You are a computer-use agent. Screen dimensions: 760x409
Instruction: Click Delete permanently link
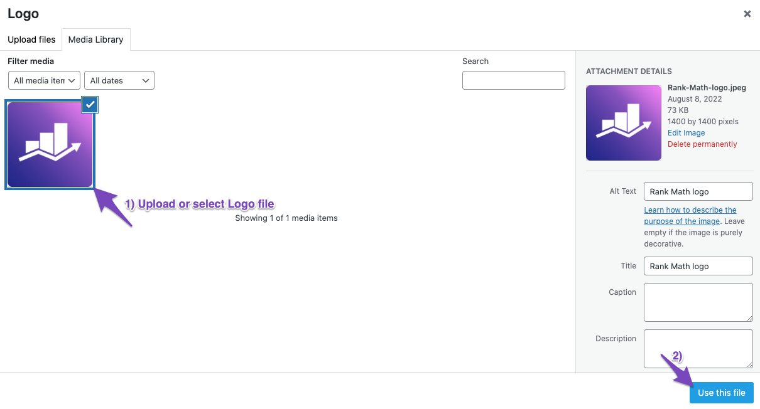coord(702,144)
